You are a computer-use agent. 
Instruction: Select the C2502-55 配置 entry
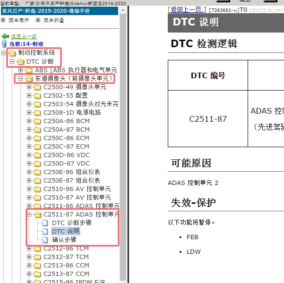66,96
